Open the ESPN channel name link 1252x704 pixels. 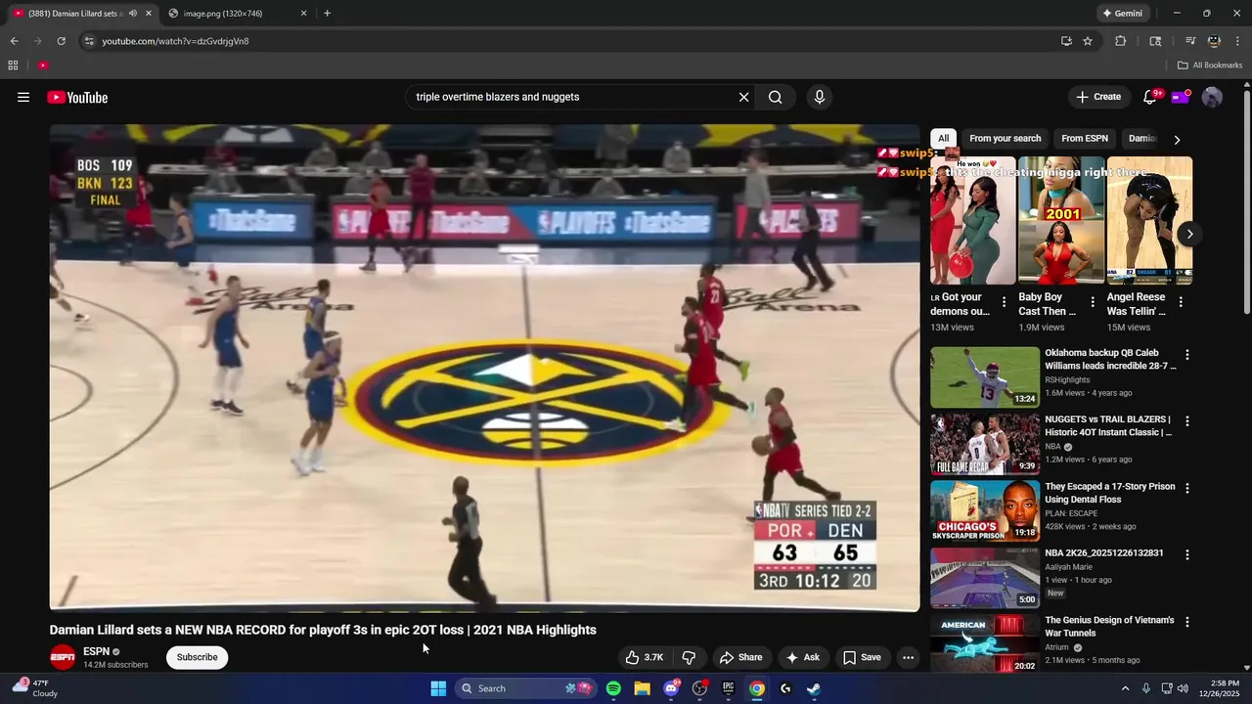tap(96, 651)
